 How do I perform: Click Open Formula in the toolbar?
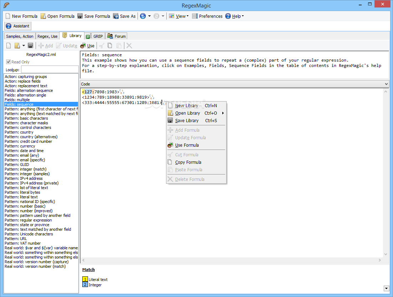tap(58, 16)
